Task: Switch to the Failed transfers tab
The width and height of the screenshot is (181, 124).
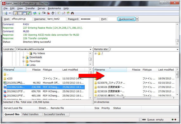Action: pyautogui.click(x=30, y=114)
